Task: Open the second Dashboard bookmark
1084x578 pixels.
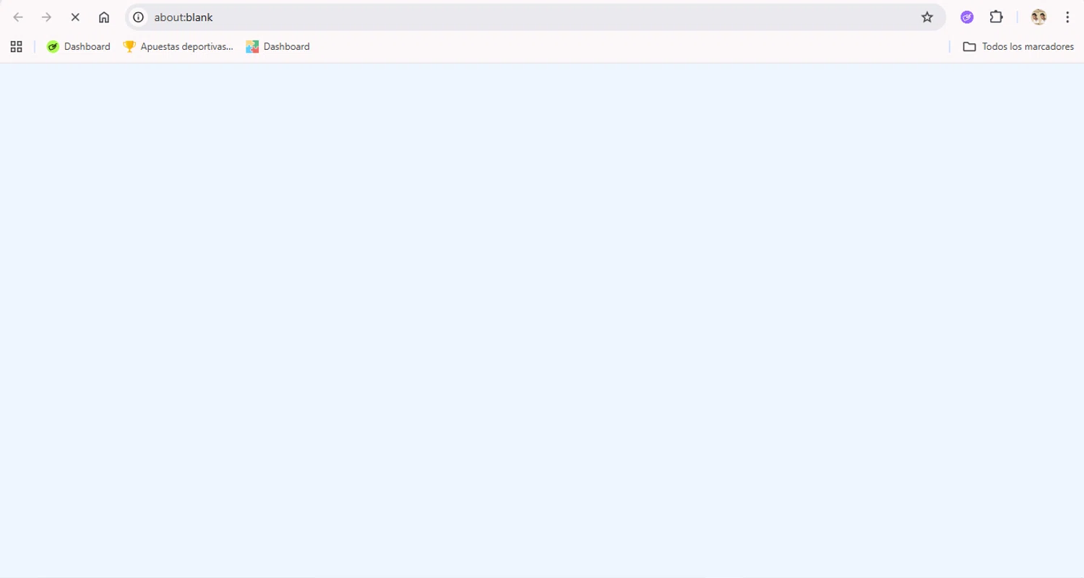Action: (x=278, y=46)
